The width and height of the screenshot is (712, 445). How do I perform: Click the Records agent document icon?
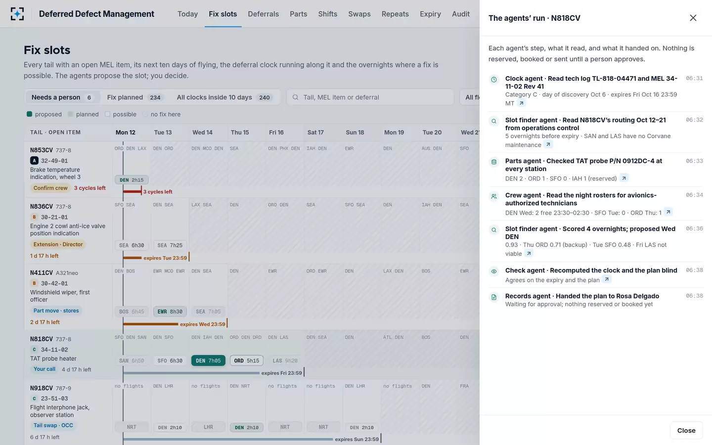(493, 297)
